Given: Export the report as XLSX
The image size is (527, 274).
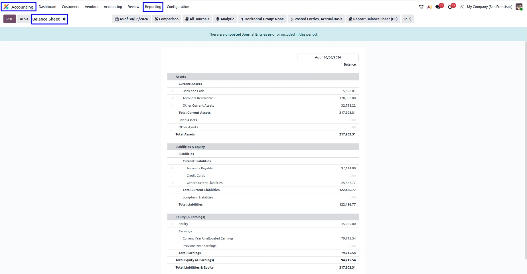Looking at the screenshot, I should pyautogui.click(x=24, y=19).
